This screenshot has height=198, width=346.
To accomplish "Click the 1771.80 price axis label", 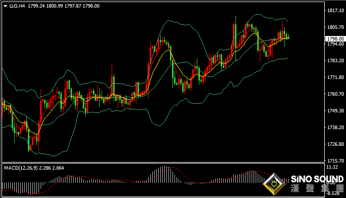I will pyautogui.click(x=335, y=77).
